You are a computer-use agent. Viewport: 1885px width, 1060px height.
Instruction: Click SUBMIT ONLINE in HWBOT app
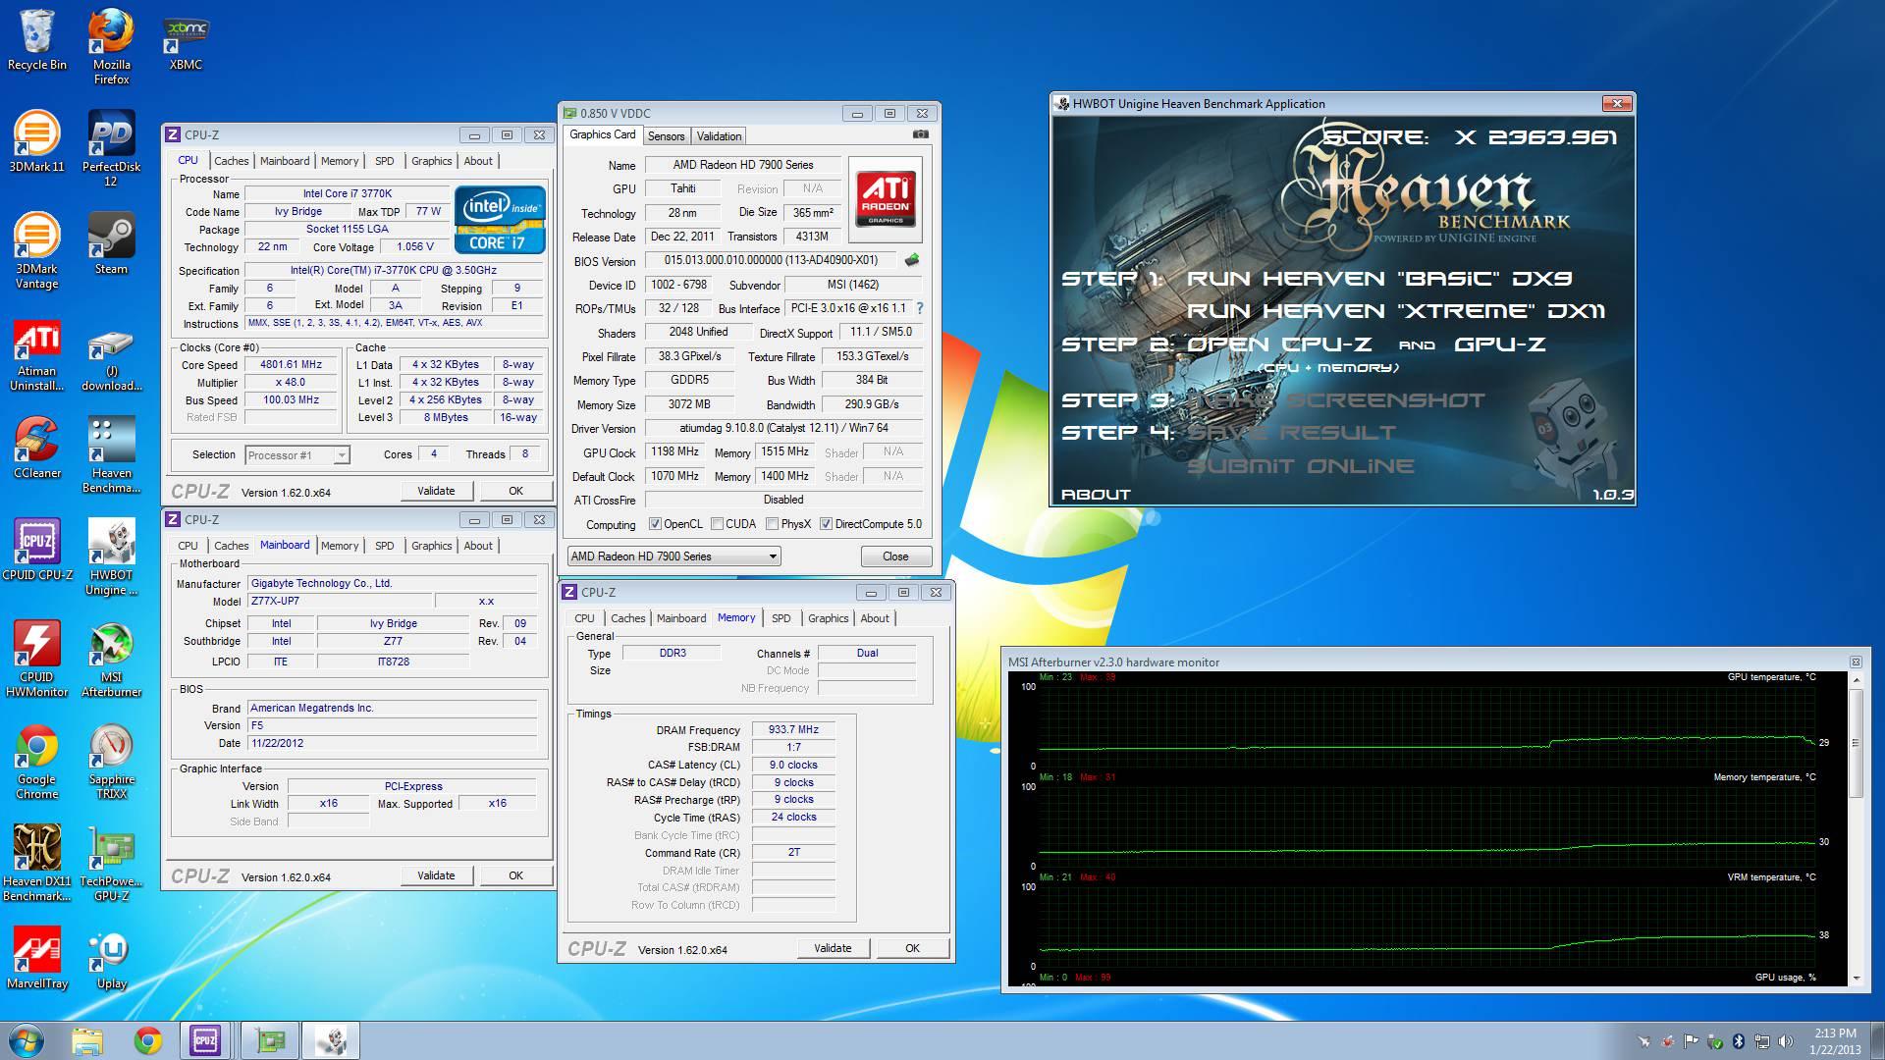[1301, 466]
